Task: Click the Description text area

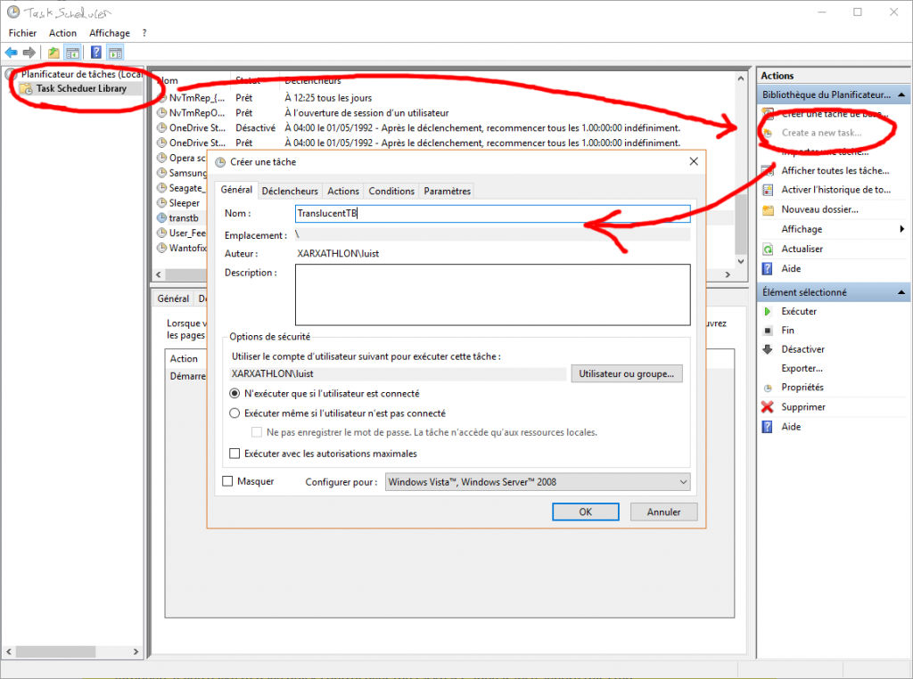Action: pyautogui.click(x=492, y=294)
